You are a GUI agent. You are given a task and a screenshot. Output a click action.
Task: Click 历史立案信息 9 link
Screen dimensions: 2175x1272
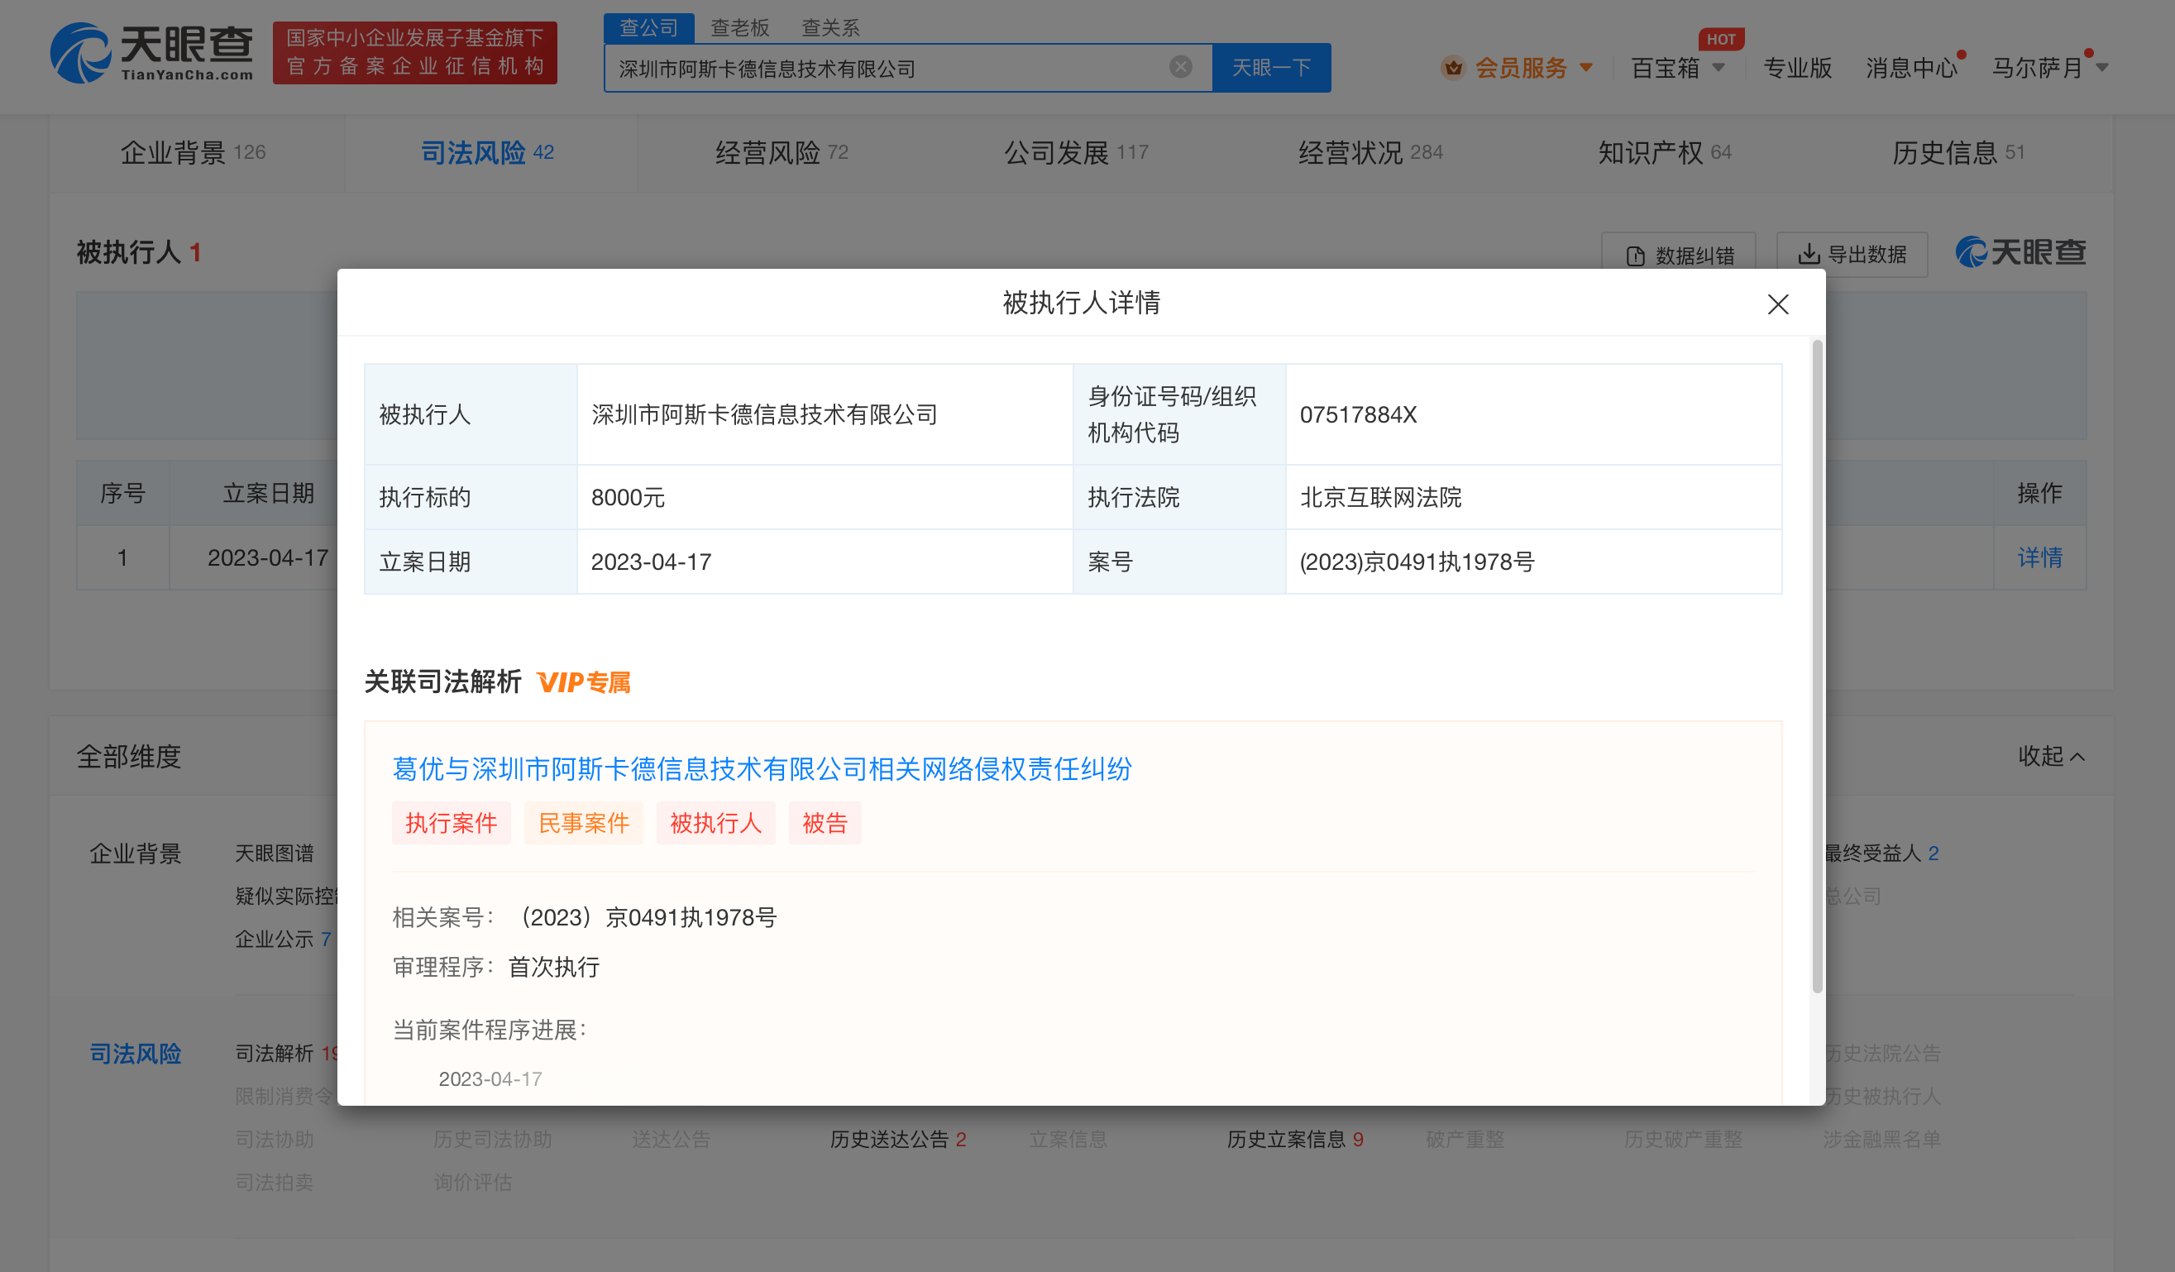click(x=1294, y=1139)
